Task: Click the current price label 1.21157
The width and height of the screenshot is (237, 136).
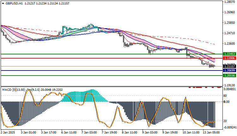Action: point(229,66)
